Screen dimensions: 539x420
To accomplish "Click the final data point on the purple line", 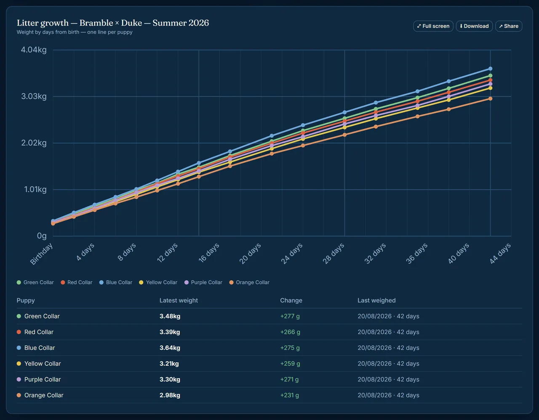I will [x=490, y=84].
